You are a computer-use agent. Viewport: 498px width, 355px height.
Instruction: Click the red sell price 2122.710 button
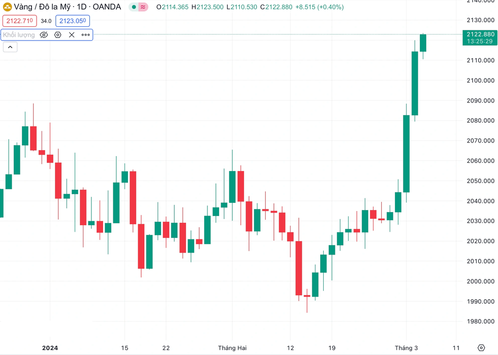[x=20, y=21]
